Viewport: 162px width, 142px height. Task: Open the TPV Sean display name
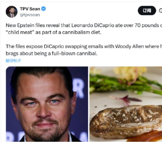[30, 9]
